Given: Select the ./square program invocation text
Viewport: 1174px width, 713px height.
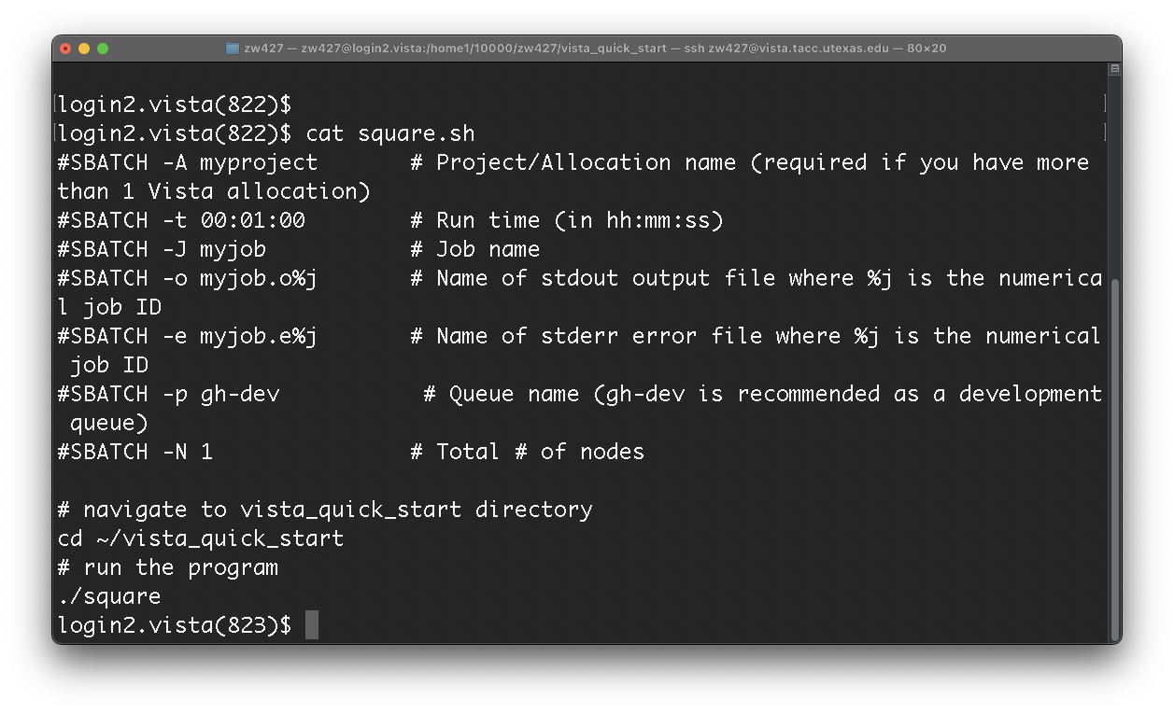Looking at the screenshot, I should [107, 595].
